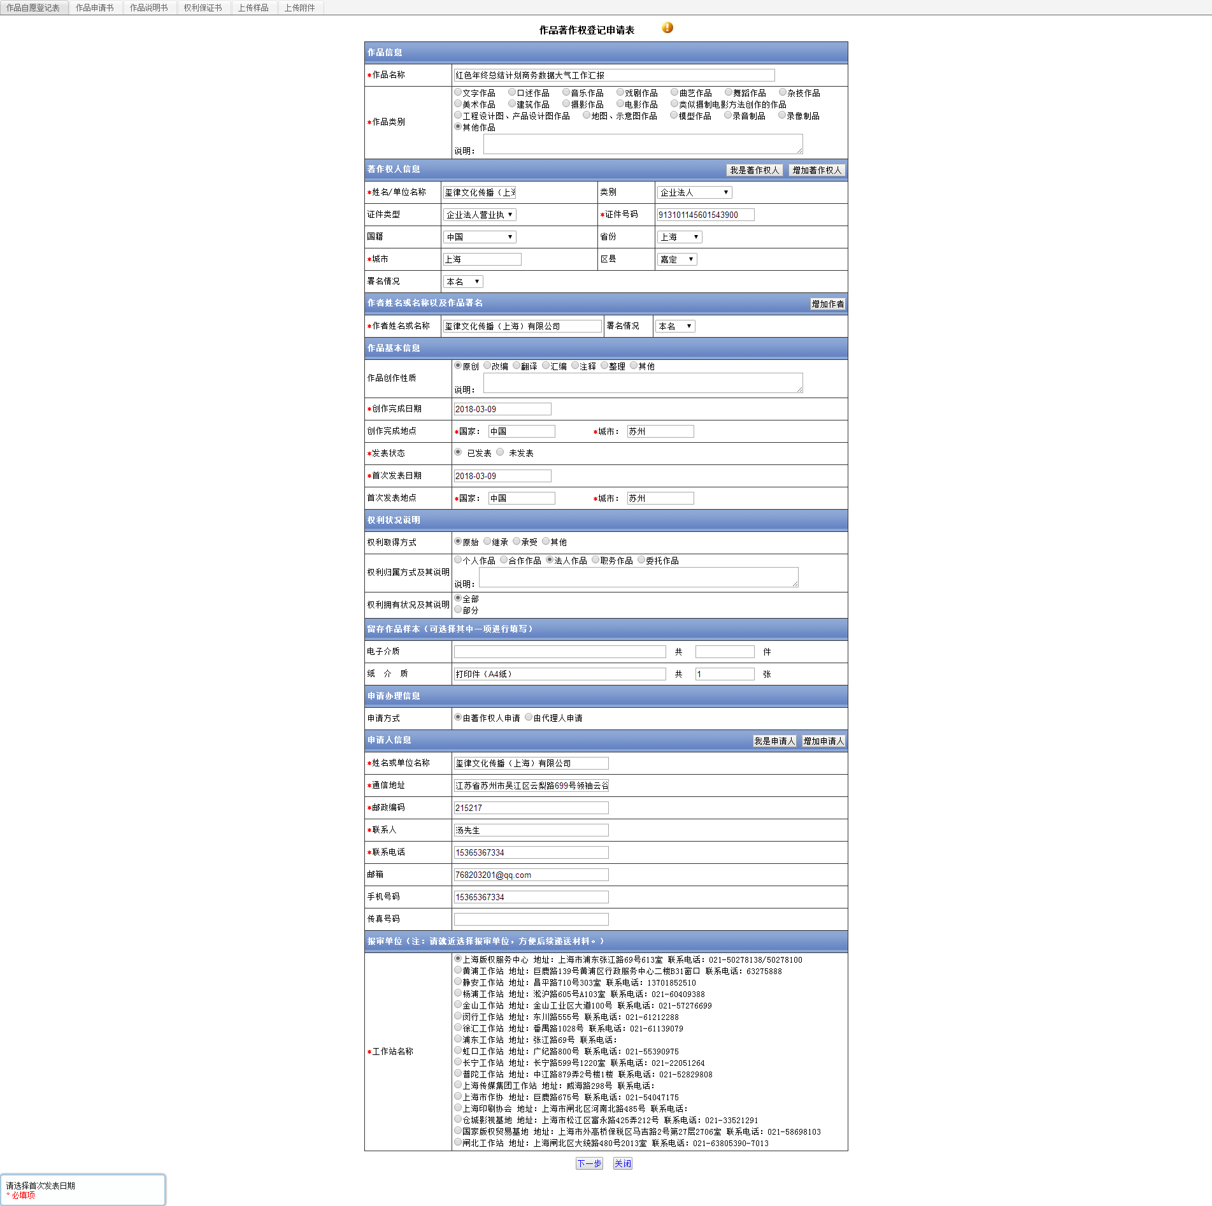Switch to the 上传附件 tab
The height and width of the screenshot is (1206, 1212).
[x=299, y=8]
